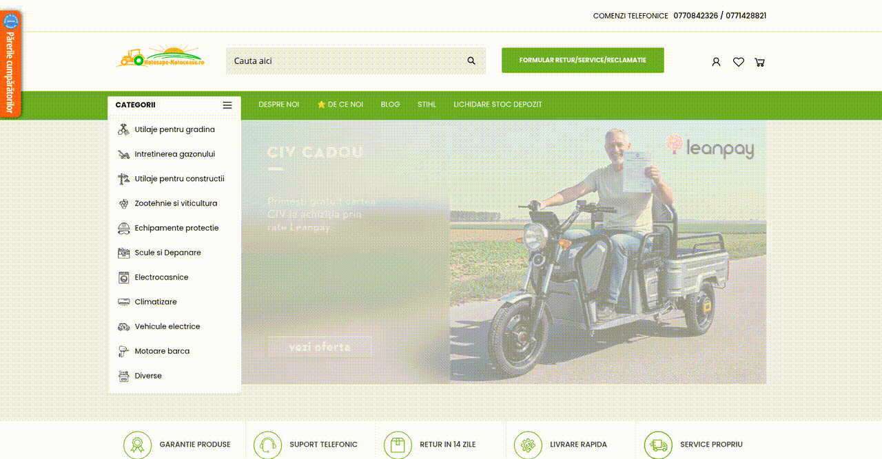Click phone number 0770842326
Image resolution: width=882 pixels, height=459 pixels.
pyautogui.click(x=696, y=15)
